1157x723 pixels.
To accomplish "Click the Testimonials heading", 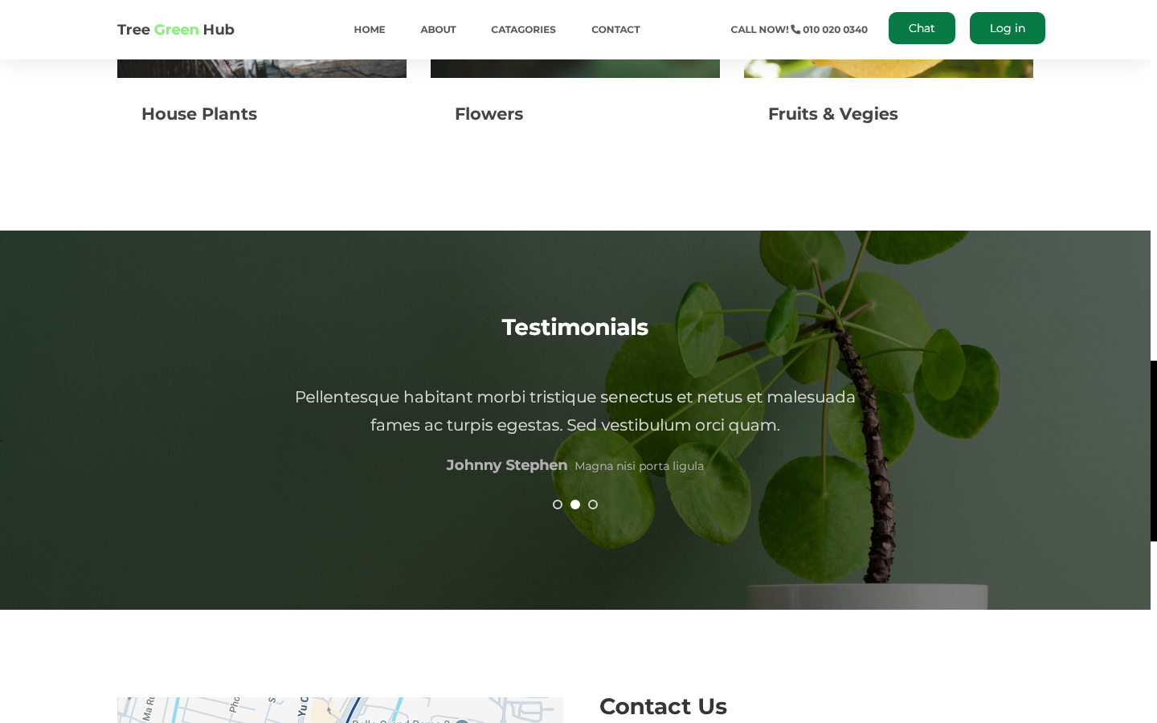I will pos(575,327).
